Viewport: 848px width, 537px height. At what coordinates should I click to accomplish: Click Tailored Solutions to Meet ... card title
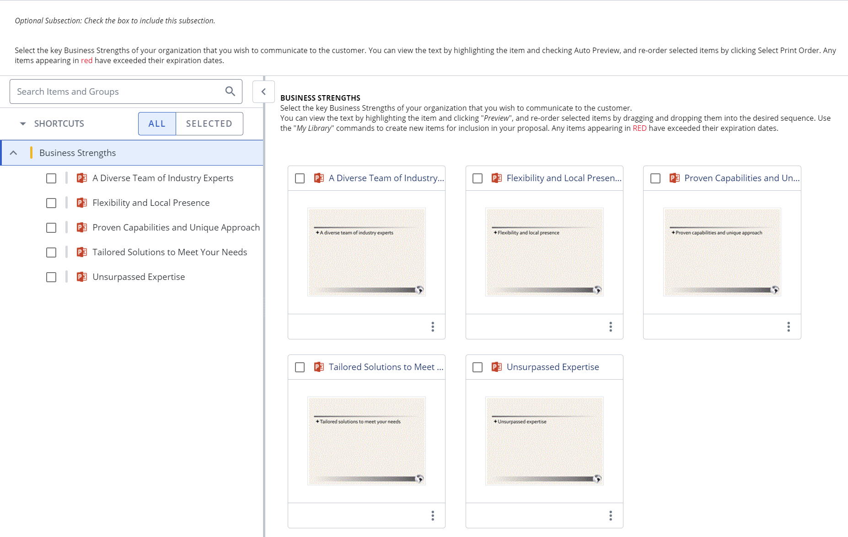tap(386, 367)
